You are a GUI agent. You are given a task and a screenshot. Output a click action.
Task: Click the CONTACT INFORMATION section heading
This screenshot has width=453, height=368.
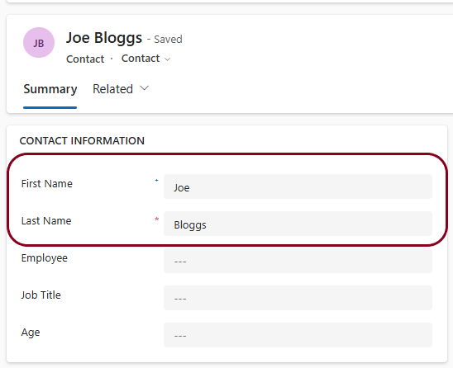pyautogui.click(x=82, y=141)
